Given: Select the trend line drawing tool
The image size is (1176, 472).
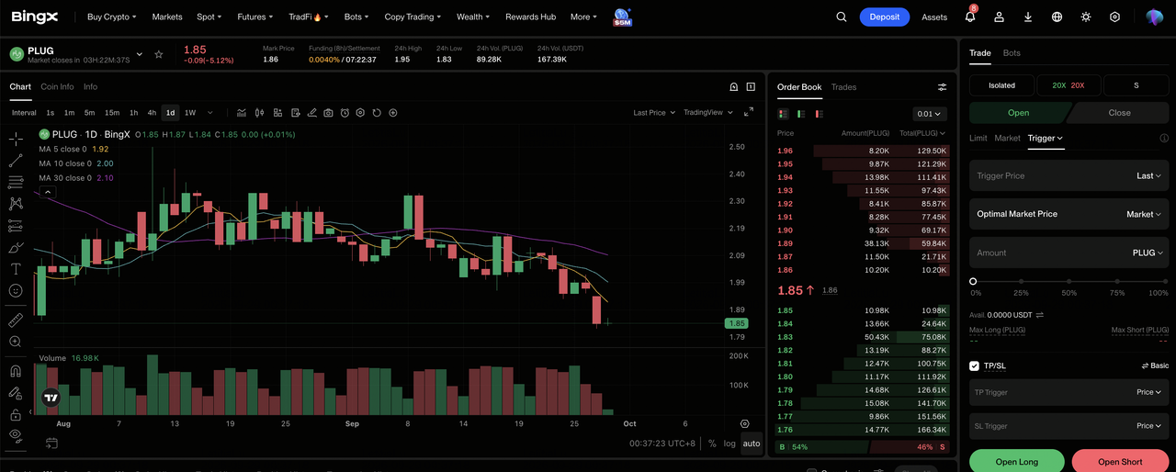Looking at the screenshot, I should (x=16, y=161).
